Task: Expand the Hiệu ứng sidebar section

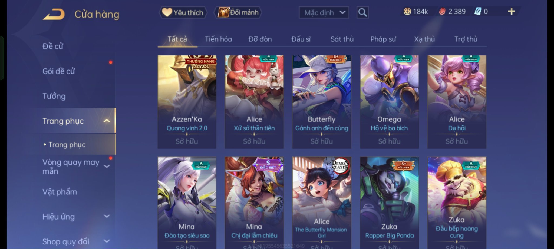Action: pyautogui.click(x=107, y=216)
